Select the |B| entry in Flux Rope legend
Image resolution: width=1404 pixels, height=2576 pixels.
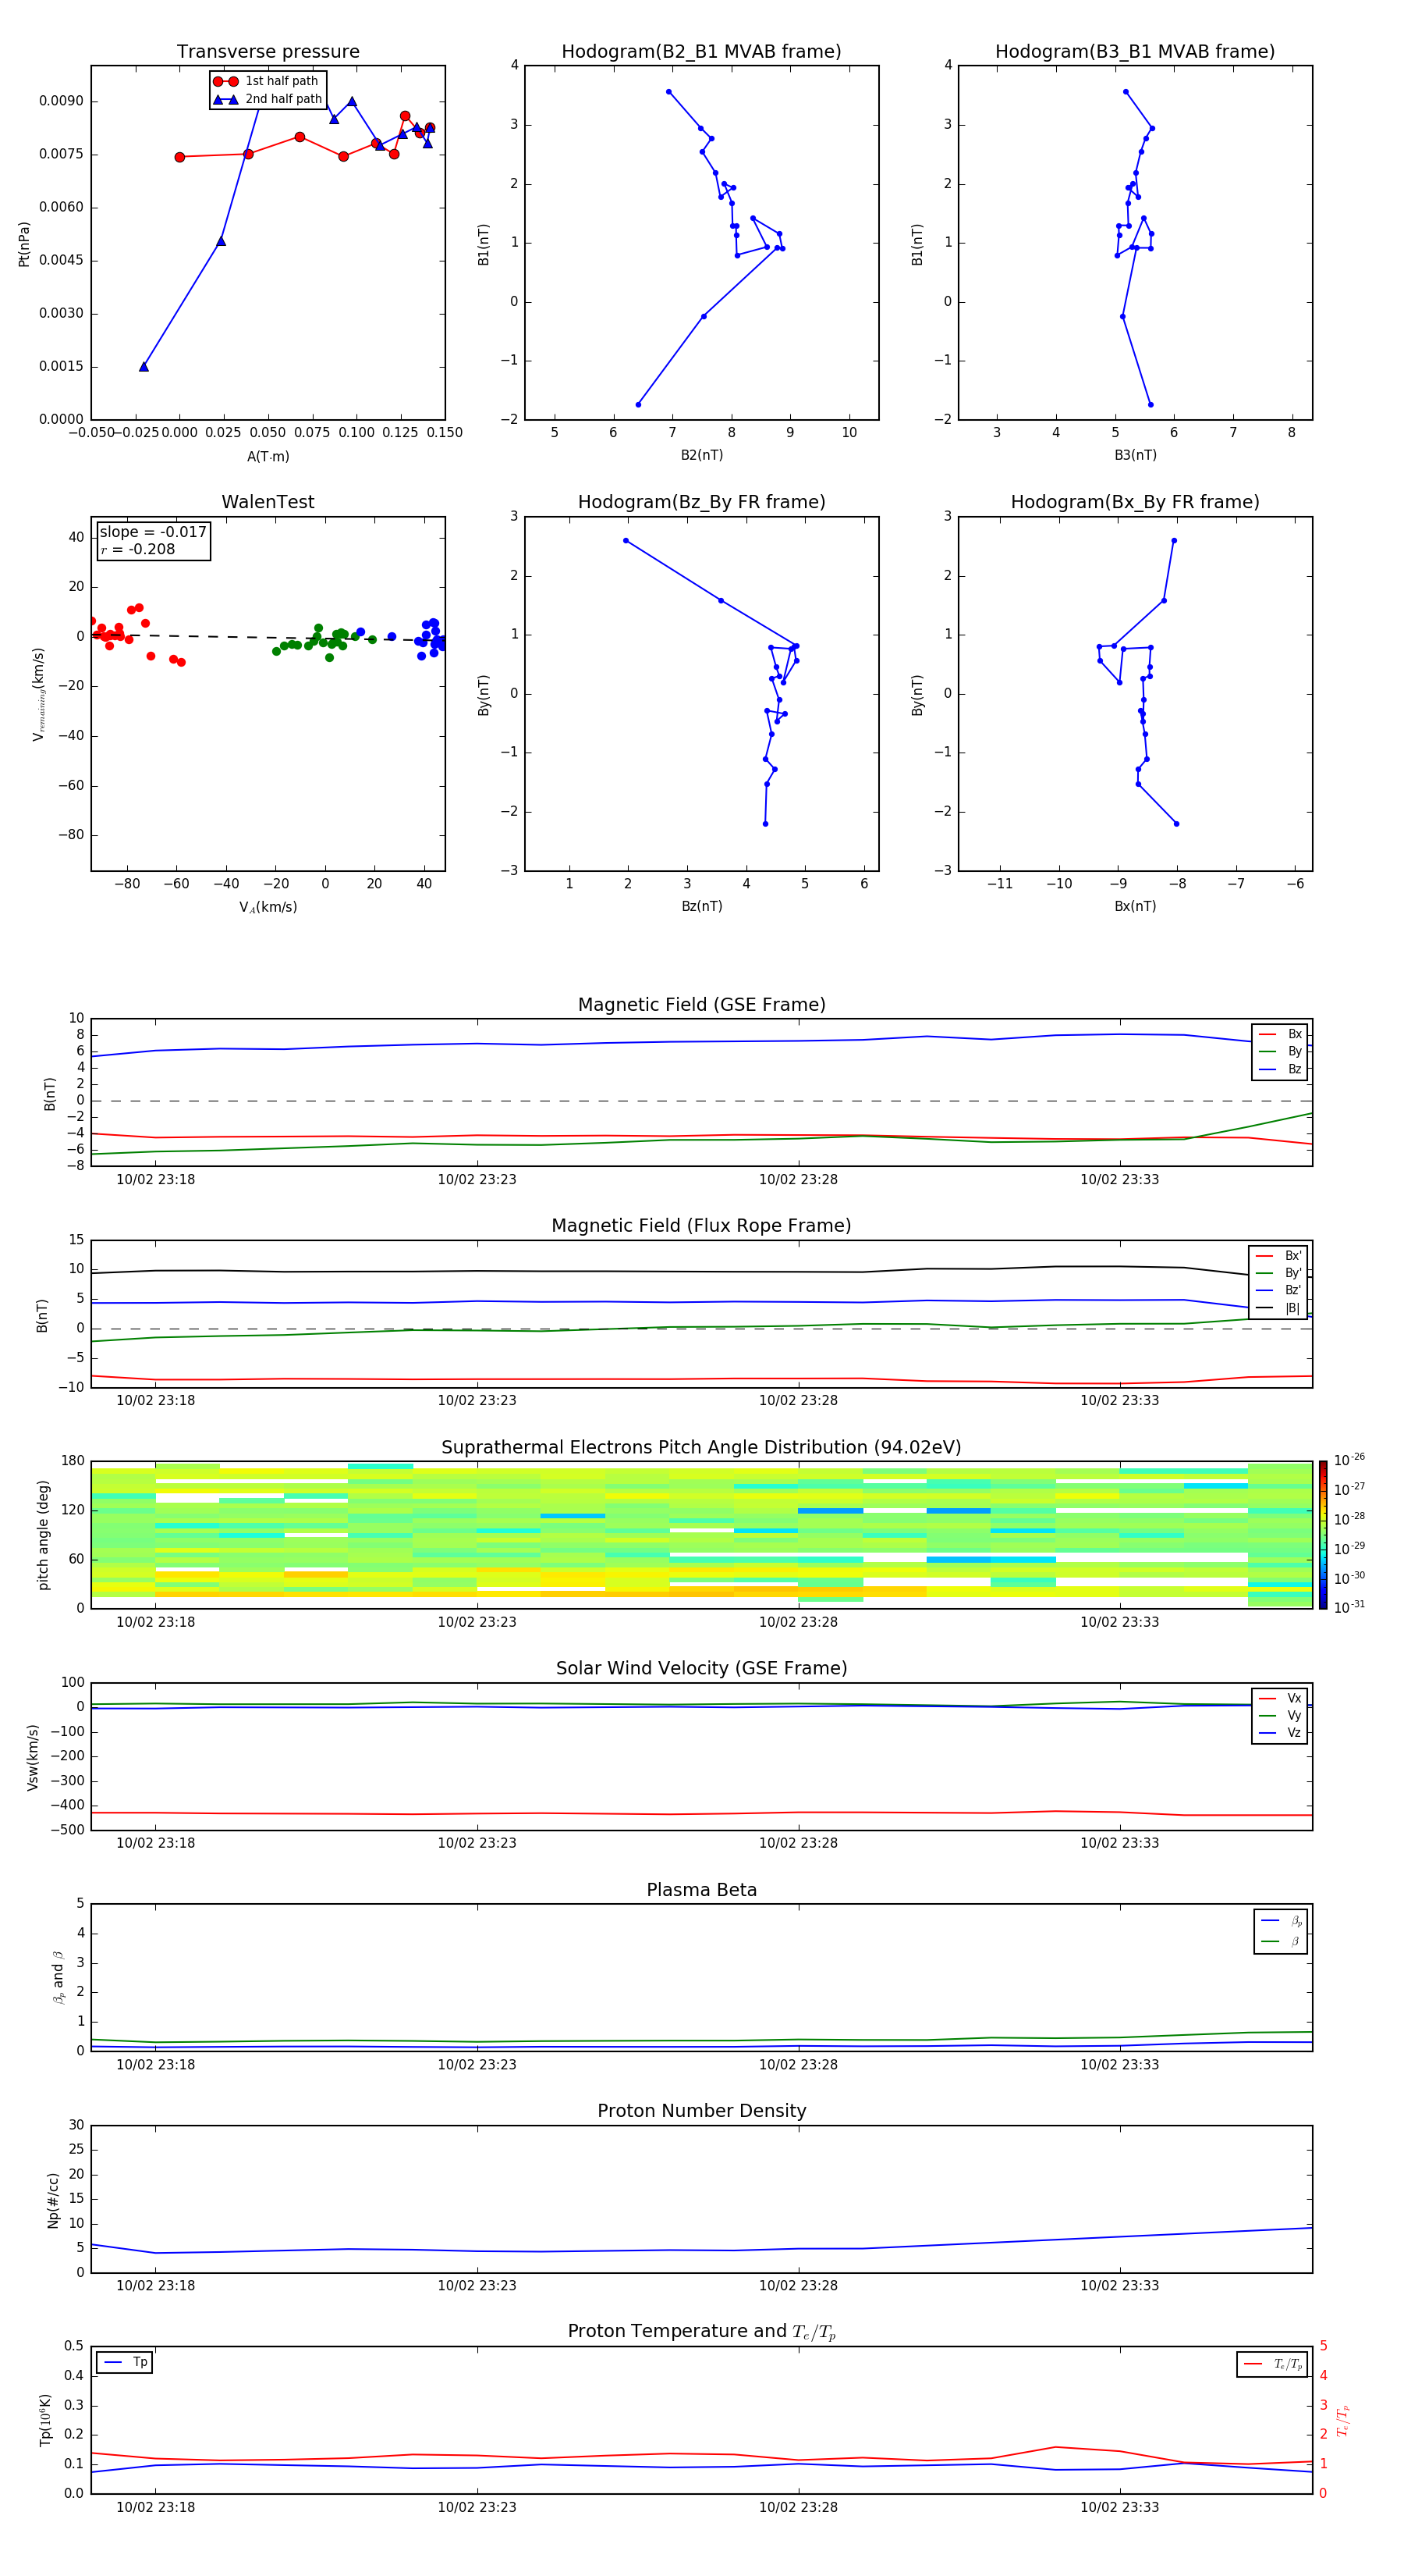[x=1278, y=1309]
